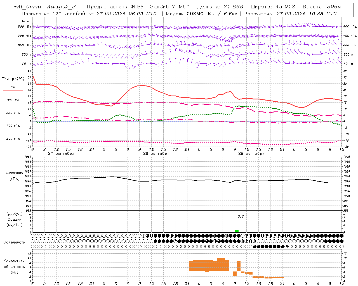Click the red 2м legend line sample
Image resolution: width=358 pixels, height=286 pixels.
(13, 90)
